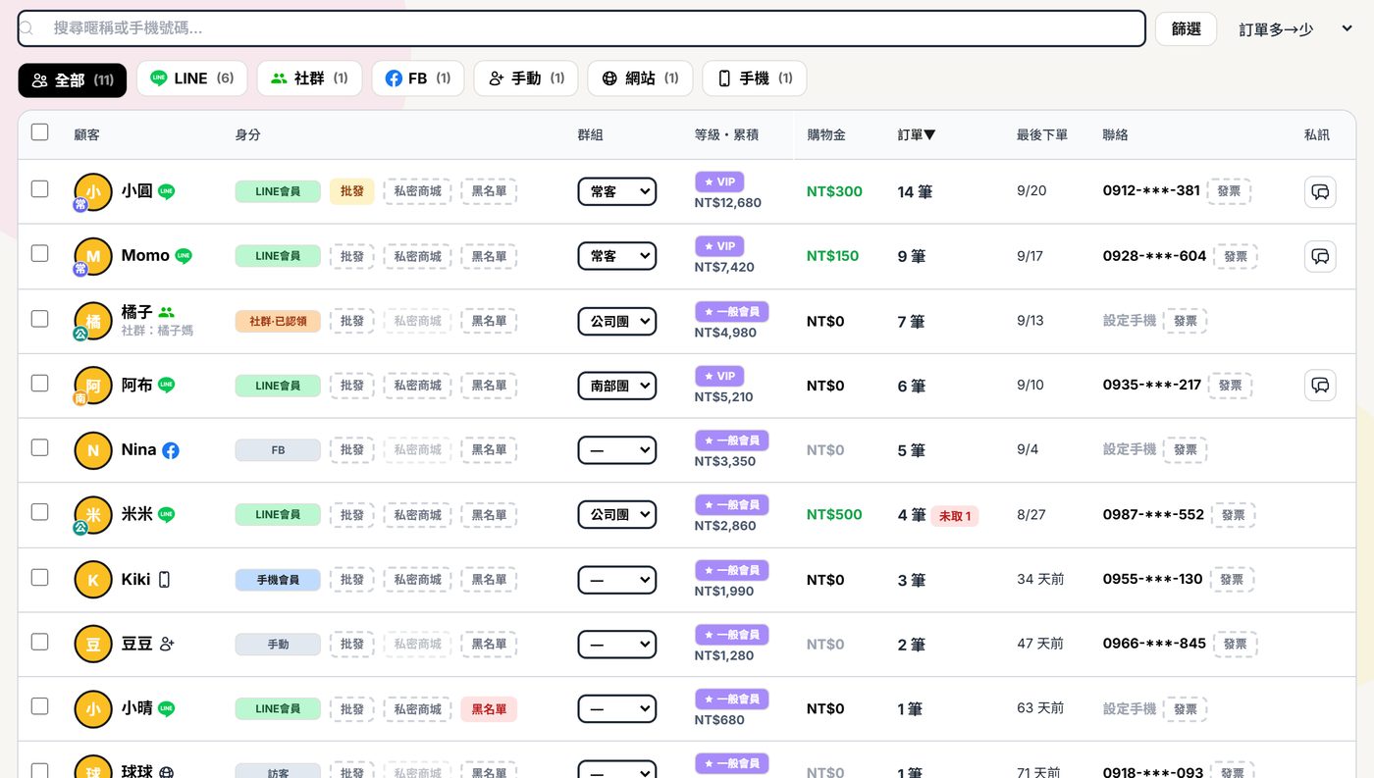Switch to the 全部 (11) tab

click(73, 79)
